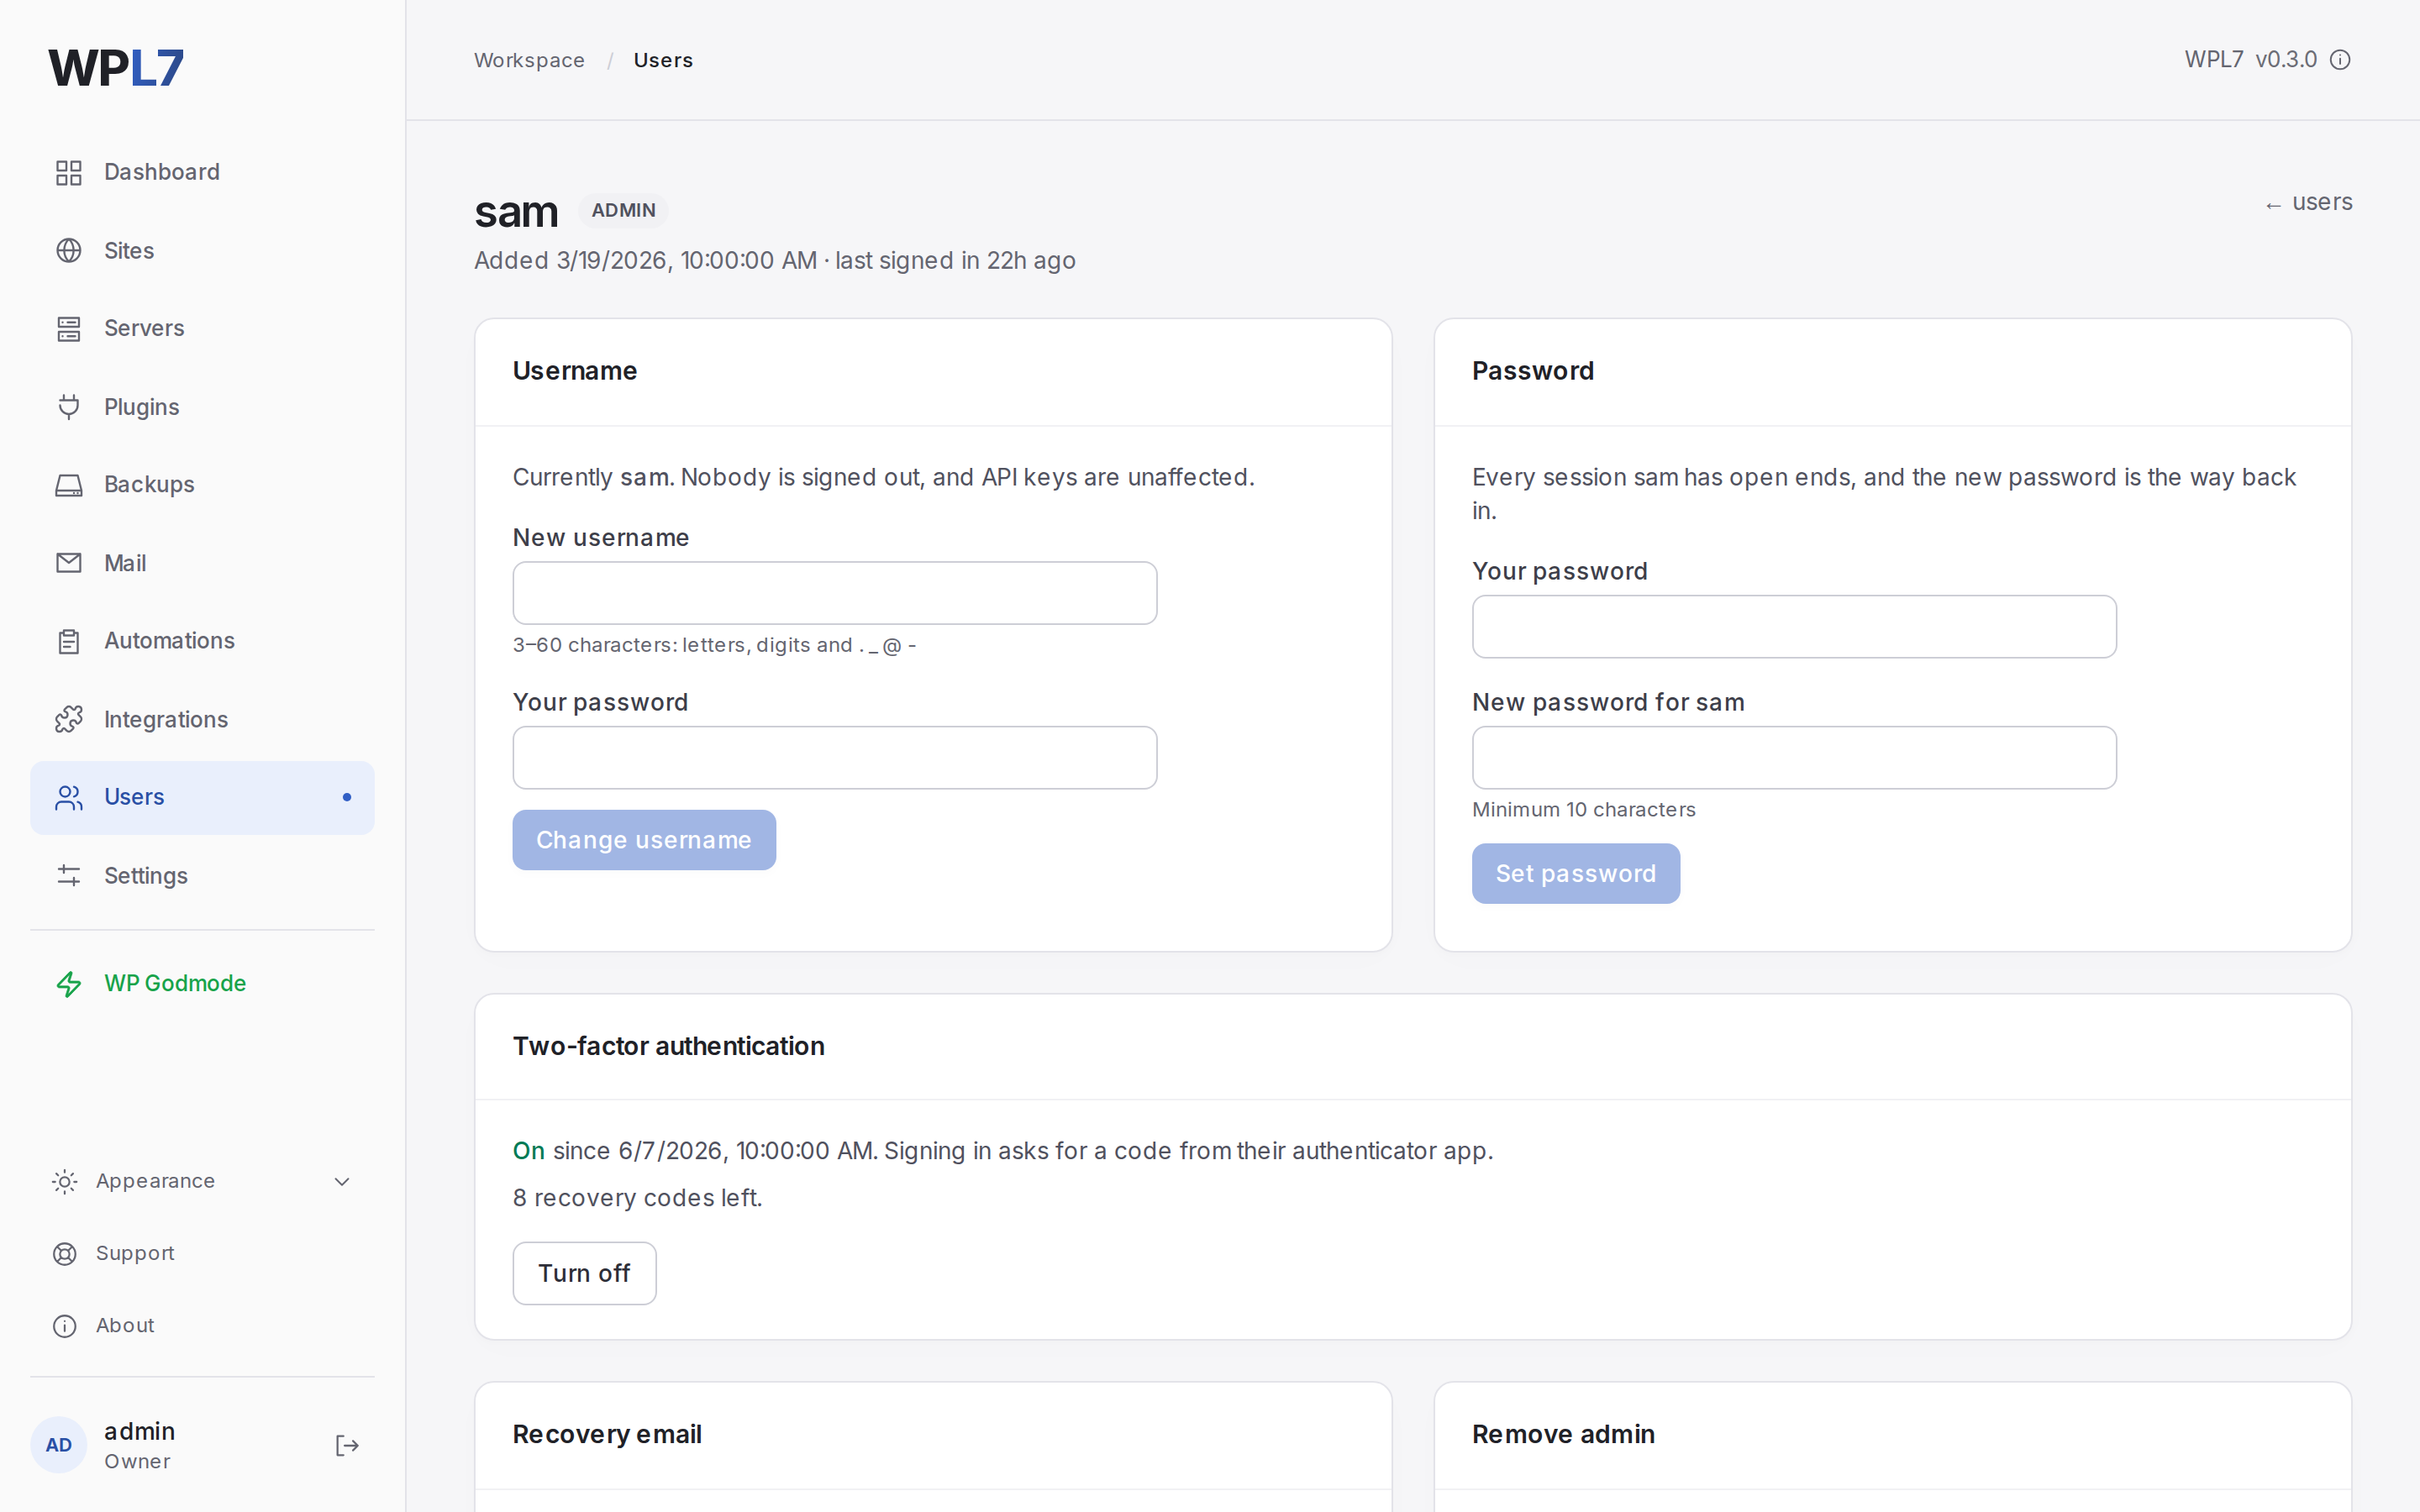Open Automations from sidebar

pos(202,641)
